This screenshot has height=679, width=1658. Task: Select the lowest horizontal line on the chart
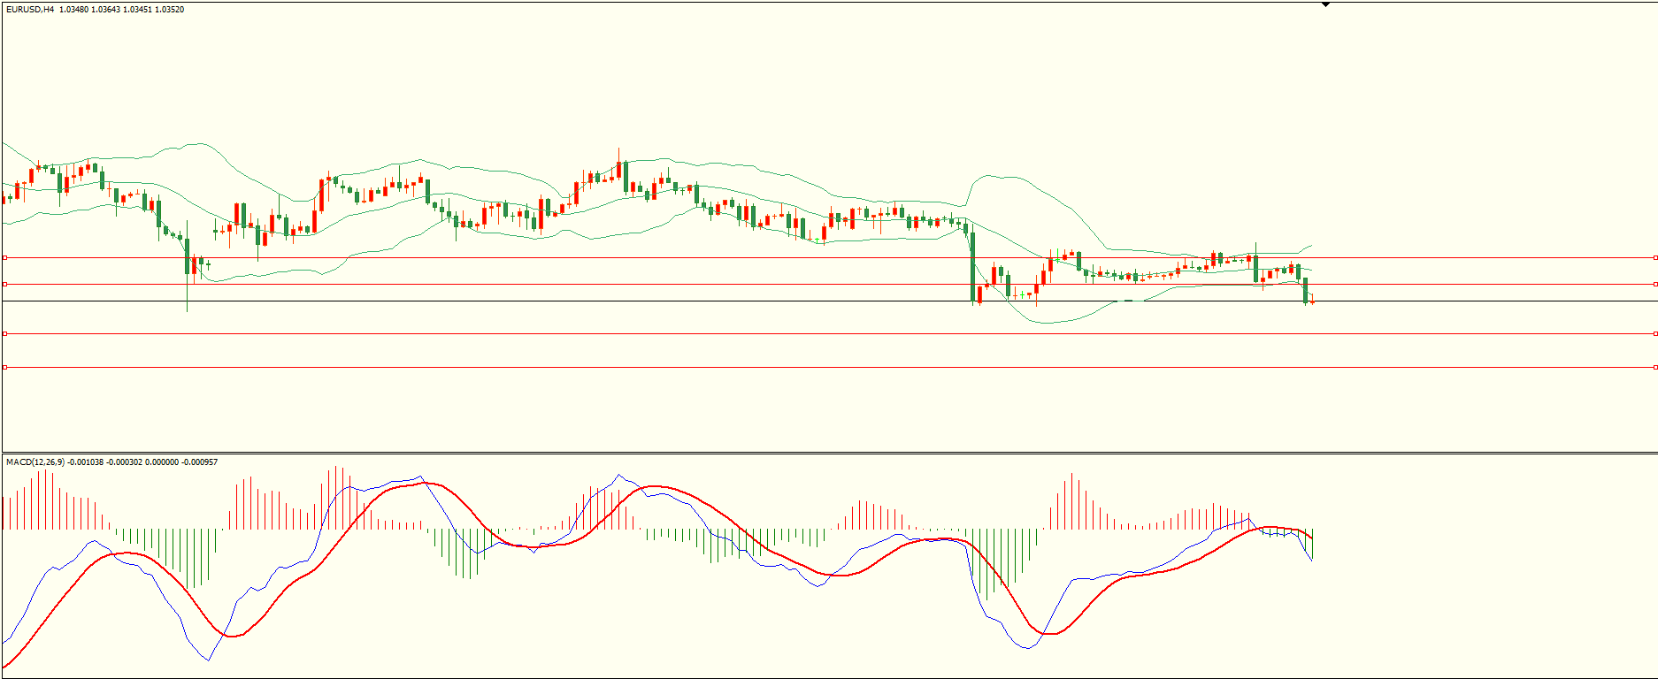[829, 367]
